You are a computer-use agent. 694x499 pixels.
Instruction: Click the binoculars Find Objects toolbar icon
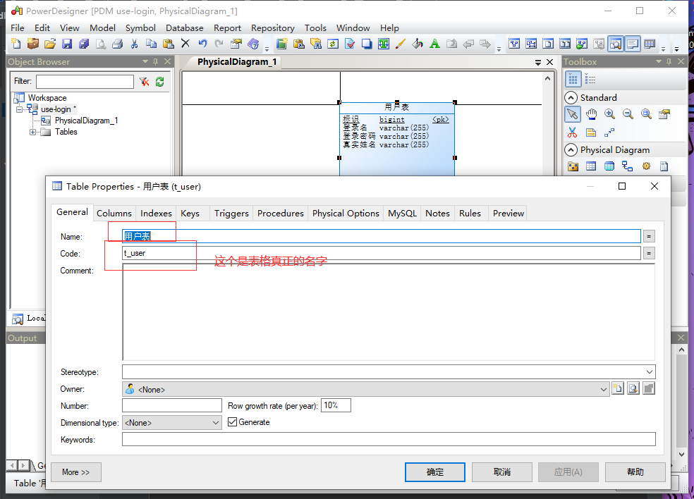(x=316, y=44)
